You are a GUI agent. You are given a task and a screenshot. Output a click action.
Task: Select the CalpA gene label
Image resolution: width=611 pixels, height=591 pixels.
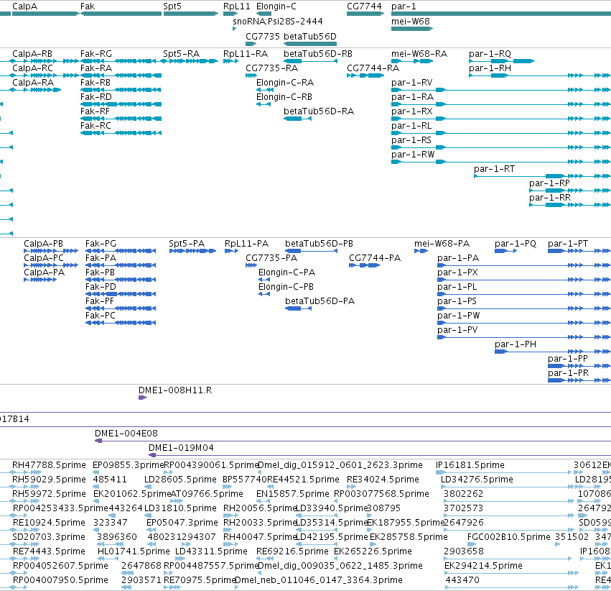(x=24, y=6)
